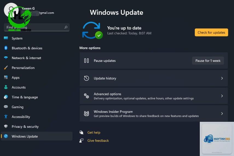Go to Bluetooth & devices
Image resolution: width=234 pixels, height=156 pixels.
[x=37, y=48]
